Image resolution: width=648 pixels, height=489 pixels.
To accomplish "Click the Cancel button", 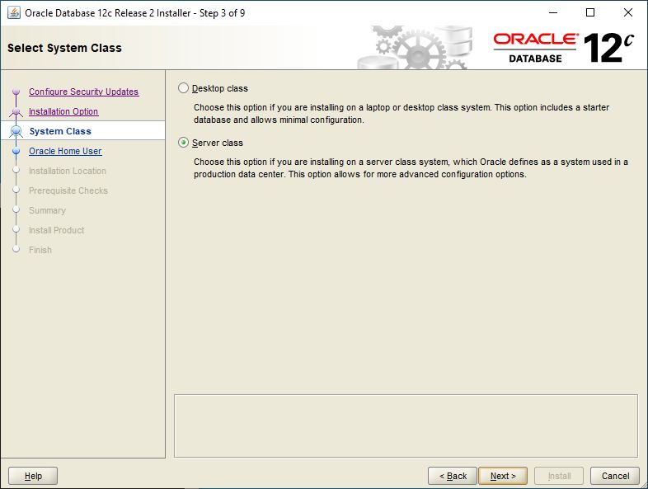I will click(615, 476).
